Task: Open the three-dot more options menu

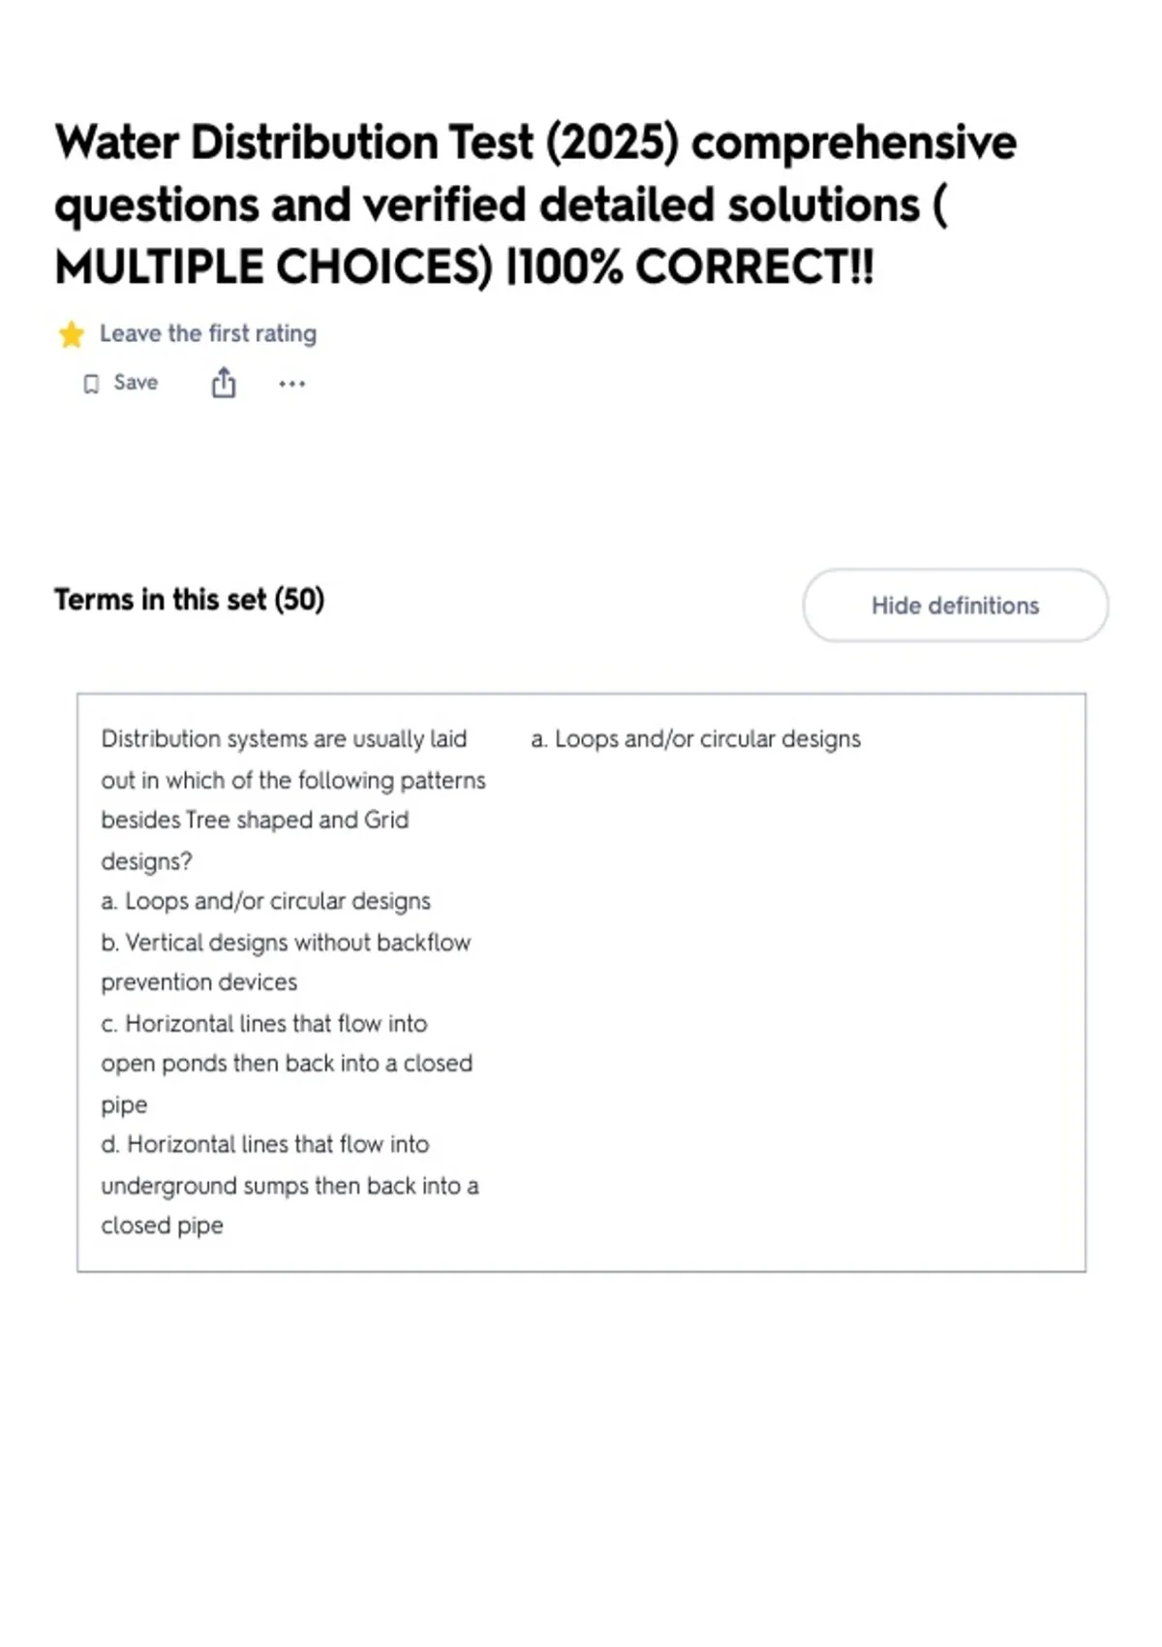Action: [291, 384]
